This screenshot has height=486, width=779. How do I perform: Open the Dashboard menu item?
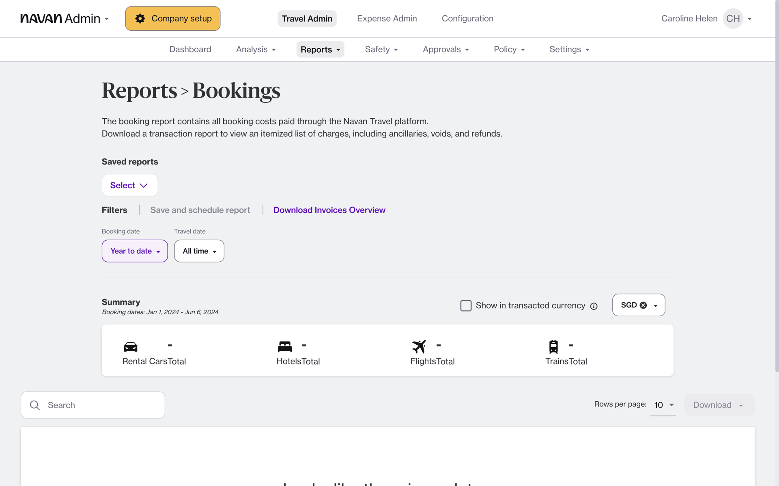(x=190, y=49)
